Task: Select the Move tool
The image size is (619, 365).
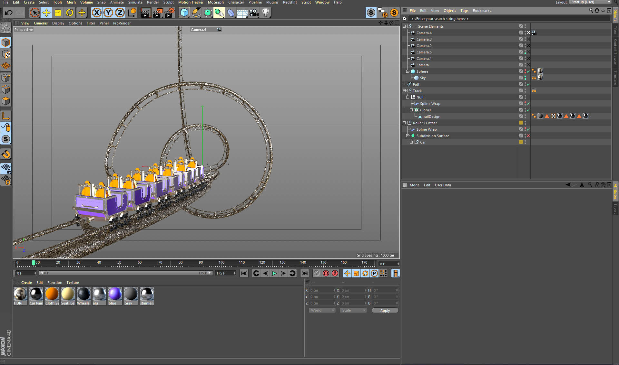Action: tap(46, 13)
